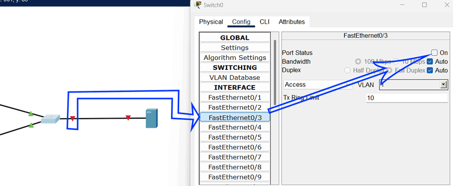Viewport: 453px width, 186px height.
Task: Choose the Full Duplex radio option
Action: (390, 70)
